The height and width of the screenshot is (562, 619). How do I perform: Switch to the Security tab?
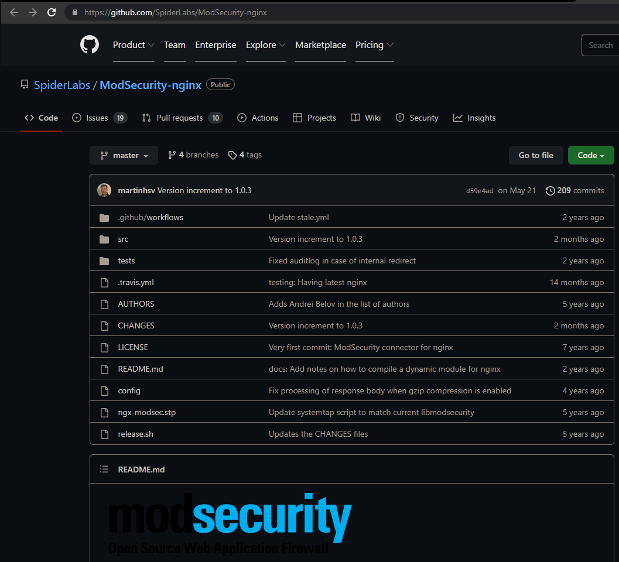click(x=417, y=118)
